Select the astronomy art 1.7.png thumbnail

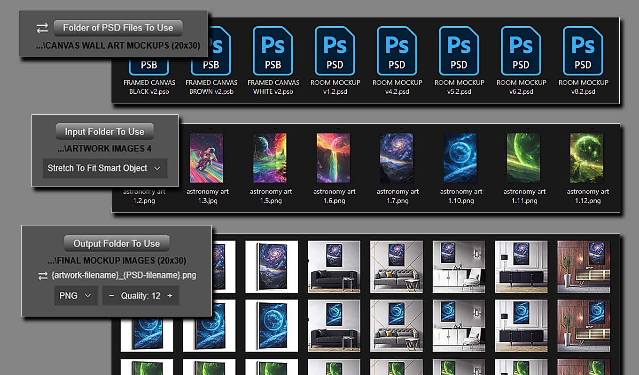[x=397, y=158]
